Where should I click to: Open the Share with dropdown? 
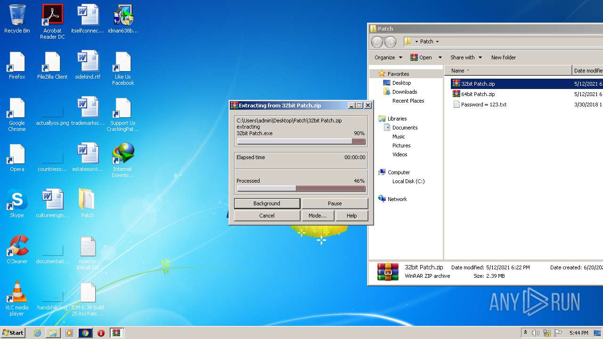[x=466, y=57]
